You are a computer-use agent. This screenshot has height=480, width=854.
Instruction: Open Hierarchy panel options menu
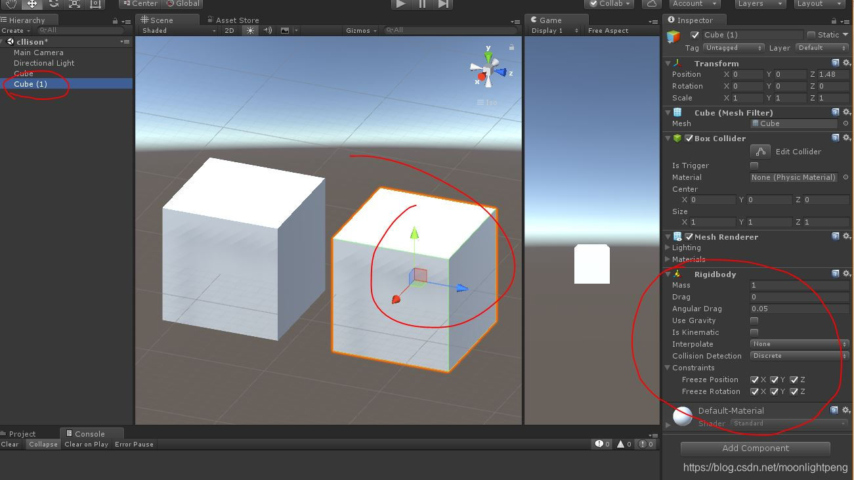pos(126,21)
